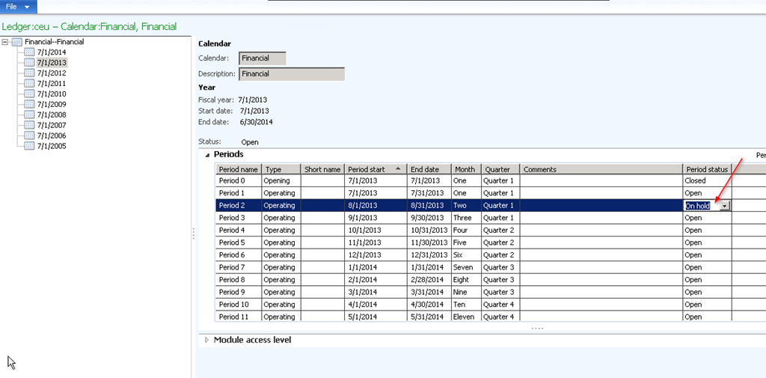
Task: Expand the Module access level section
Action: tap(207, 341)
